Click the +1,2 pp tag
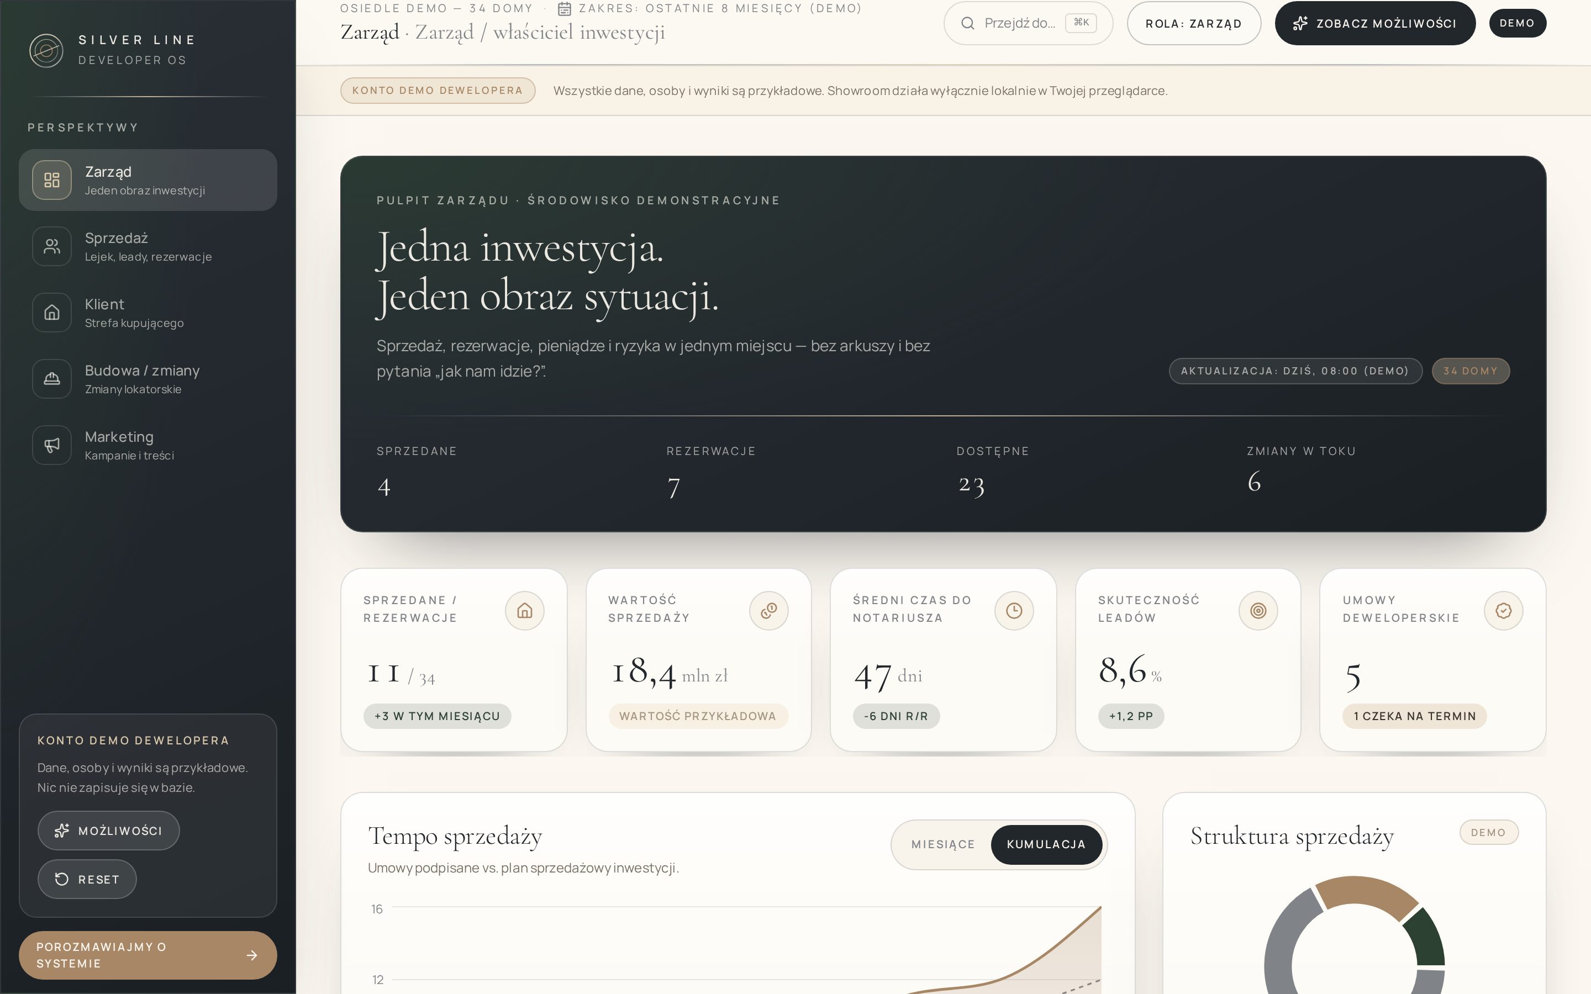The height and width of the screenshot is (994, 1591). (x=1131, y=716)
